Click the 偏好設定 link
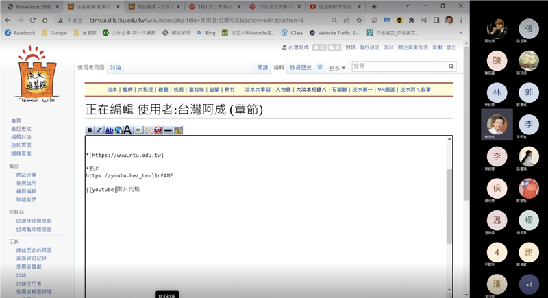The width and height of the screenshot is (548, 298). (370, 47)
